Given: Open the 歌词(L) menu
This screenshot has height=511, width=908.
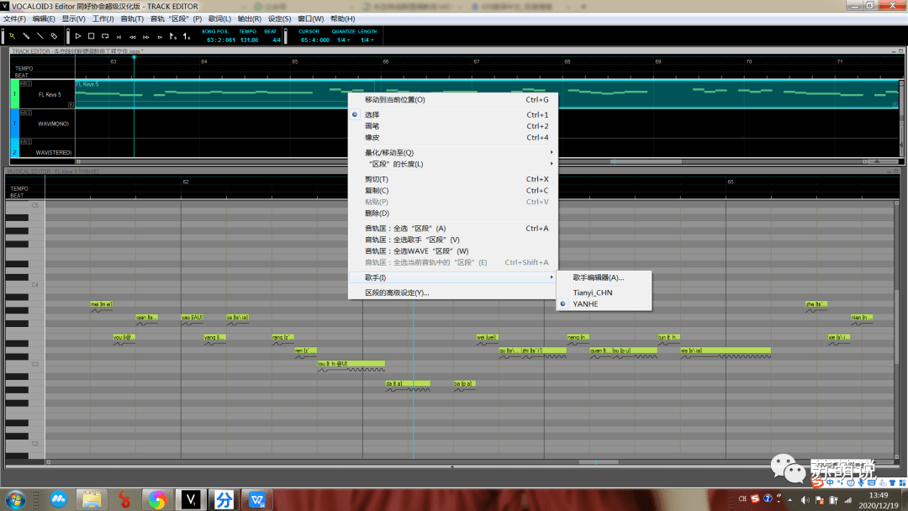Looking at the screenshot, I should tap(219, 18).
